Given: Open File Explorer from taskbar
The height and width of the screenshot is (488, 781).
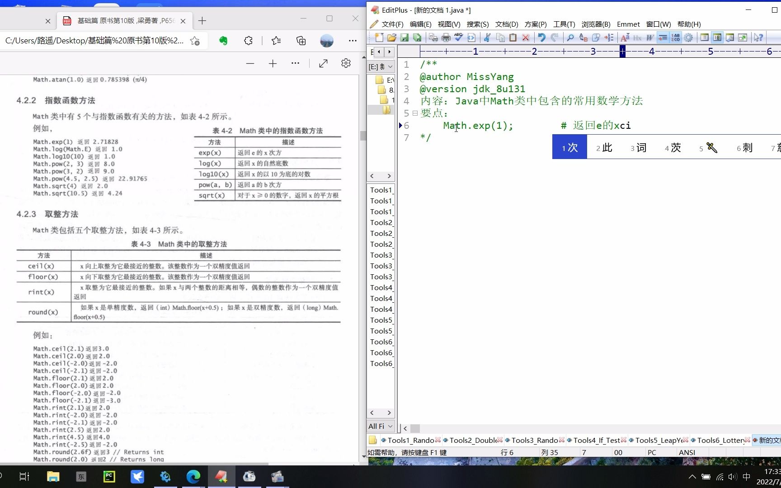Looking at the screenshot, I should 53,477.
